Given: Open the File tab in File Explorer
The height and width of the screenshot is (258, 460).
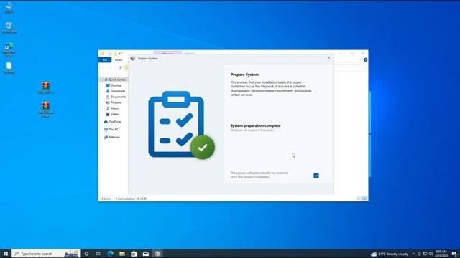Looking at the screenshot, I should (105, 59).
